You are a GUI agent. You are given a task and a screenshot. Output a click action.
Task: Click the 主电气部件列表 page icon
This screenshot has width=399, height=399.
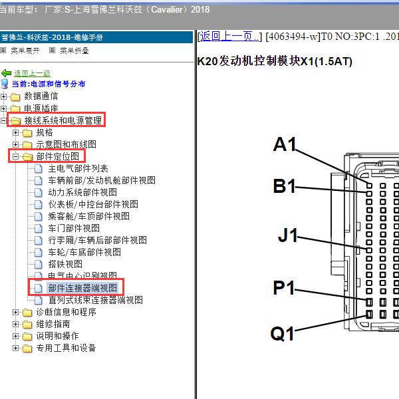[39, 168]
